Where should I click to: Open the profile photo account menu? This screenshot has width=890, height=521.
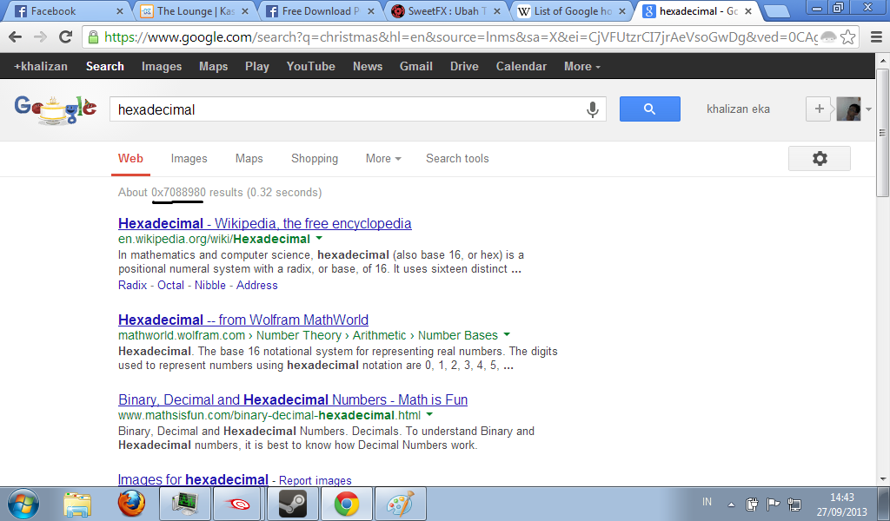tap(848, 109)
